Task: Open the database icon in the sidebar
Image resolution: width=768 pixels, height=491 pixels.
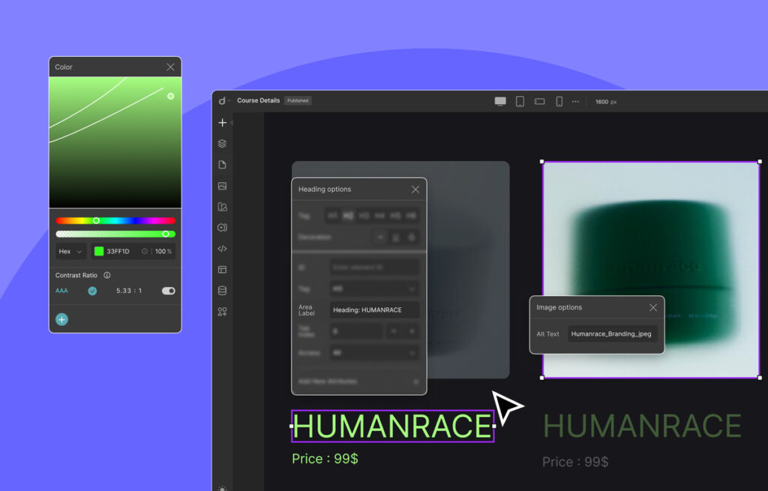Action: pos(222,291)
